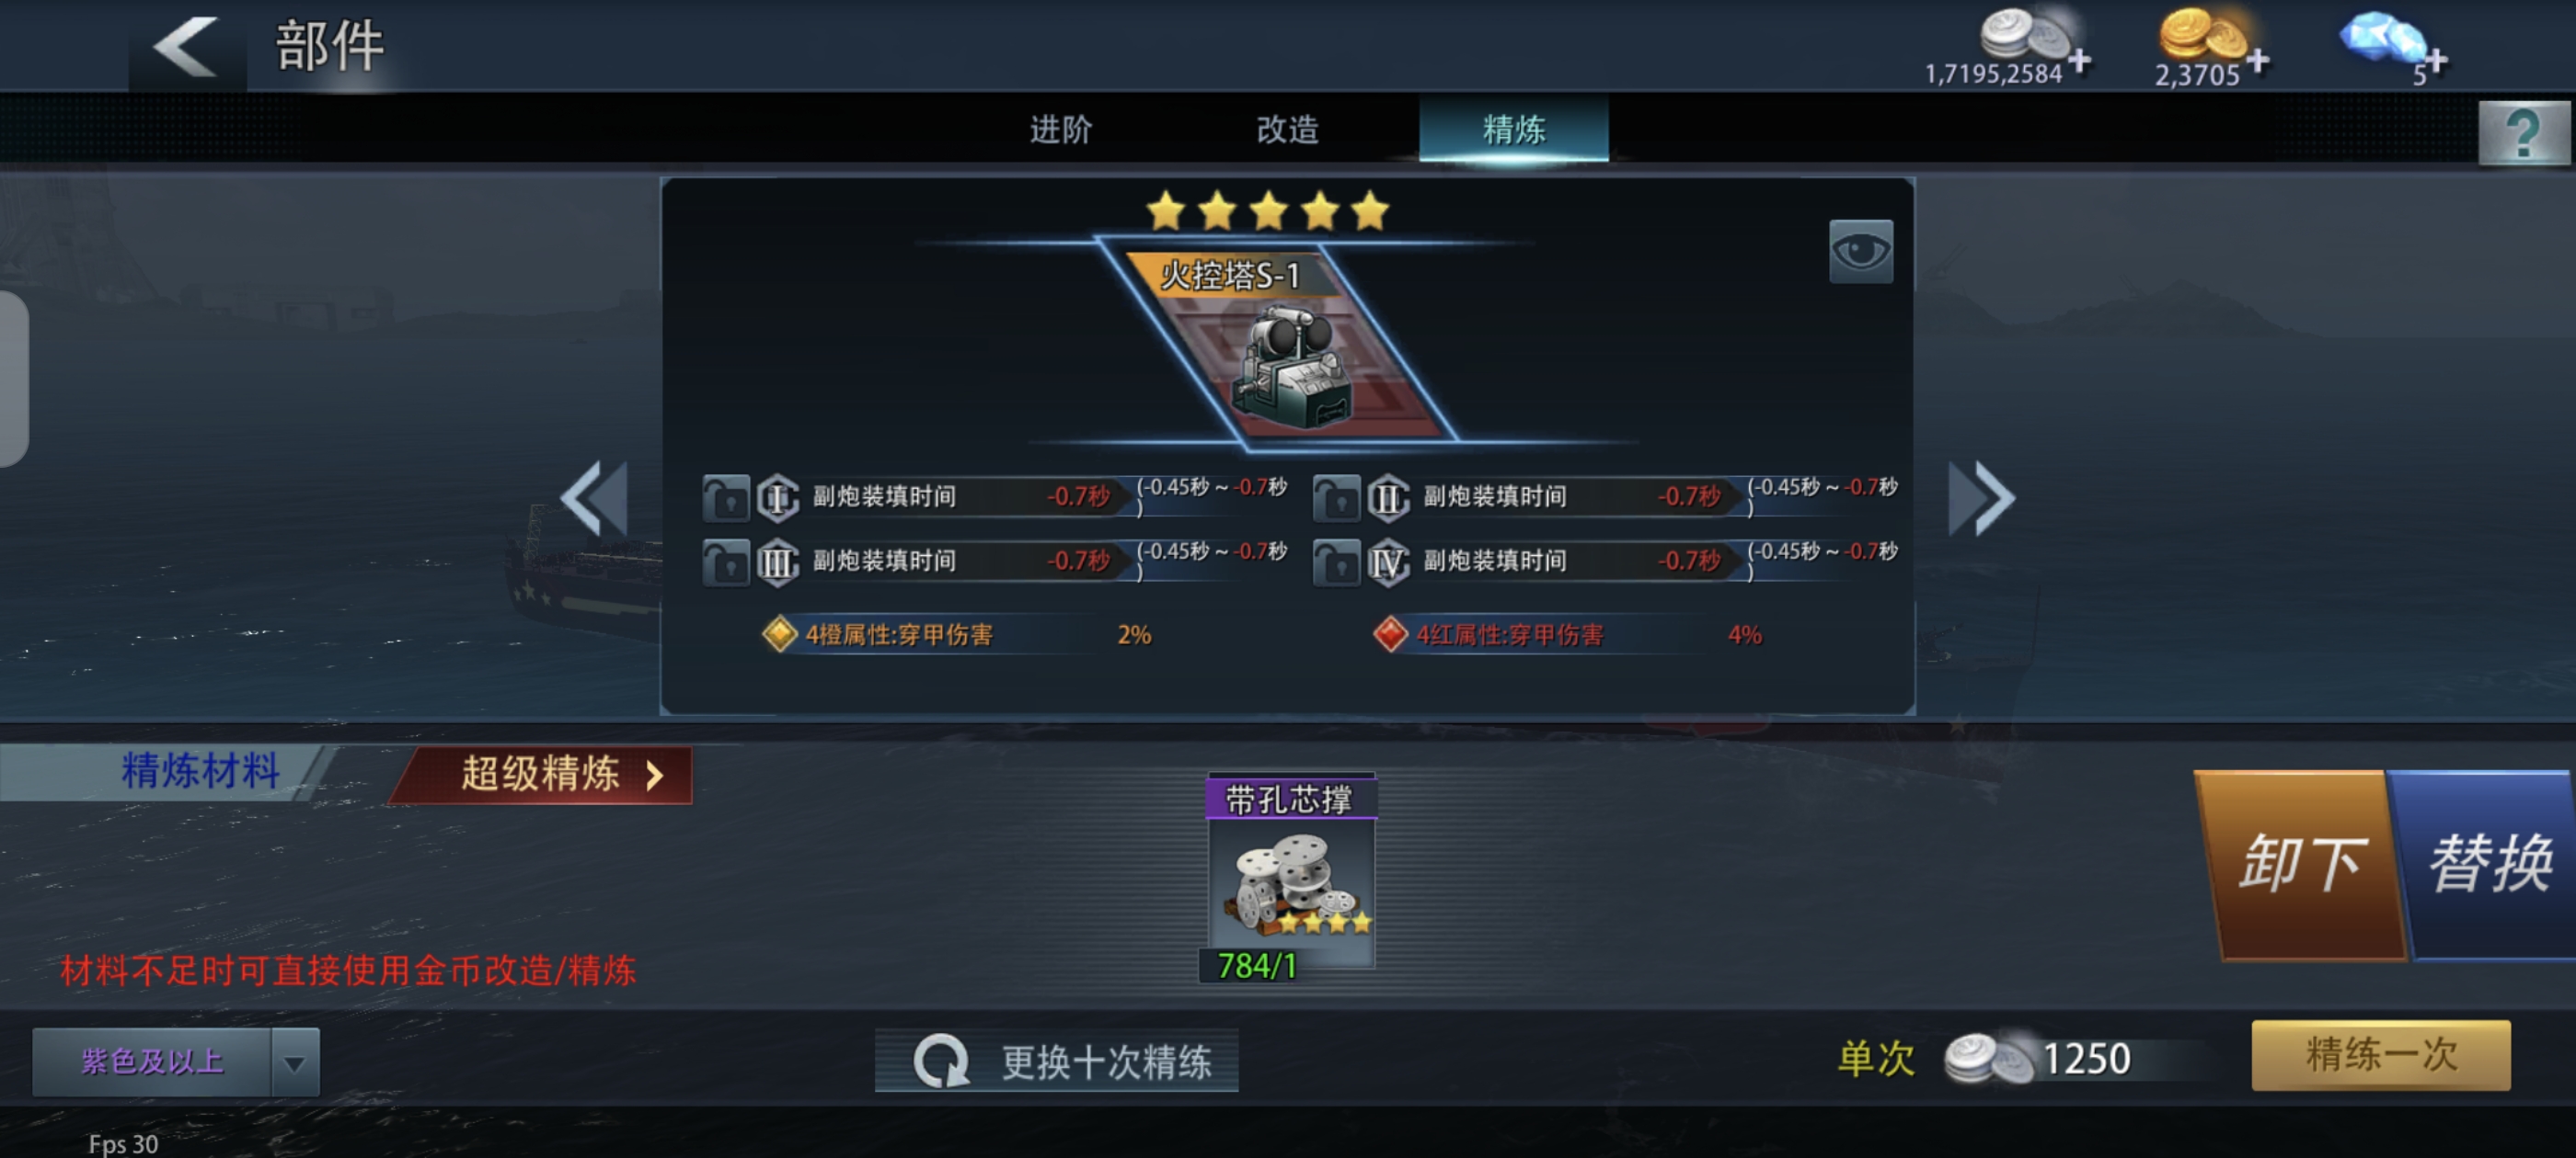Select the 带孔芯撑 material thumbnail

[1289, 871]
